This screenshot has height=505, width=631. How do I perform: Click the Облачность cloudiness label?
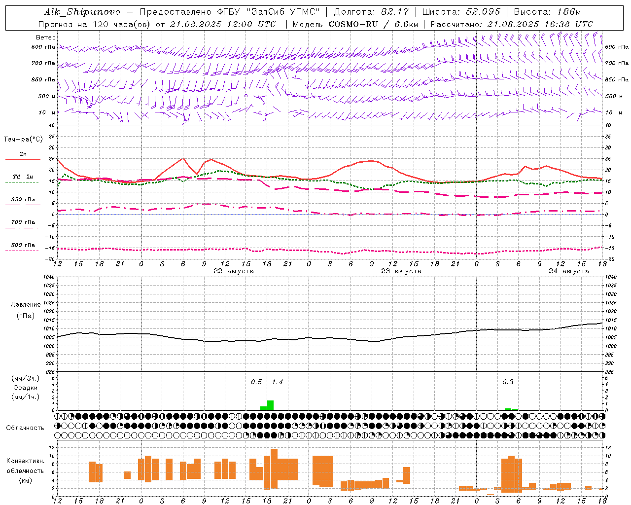pos(25,428)
